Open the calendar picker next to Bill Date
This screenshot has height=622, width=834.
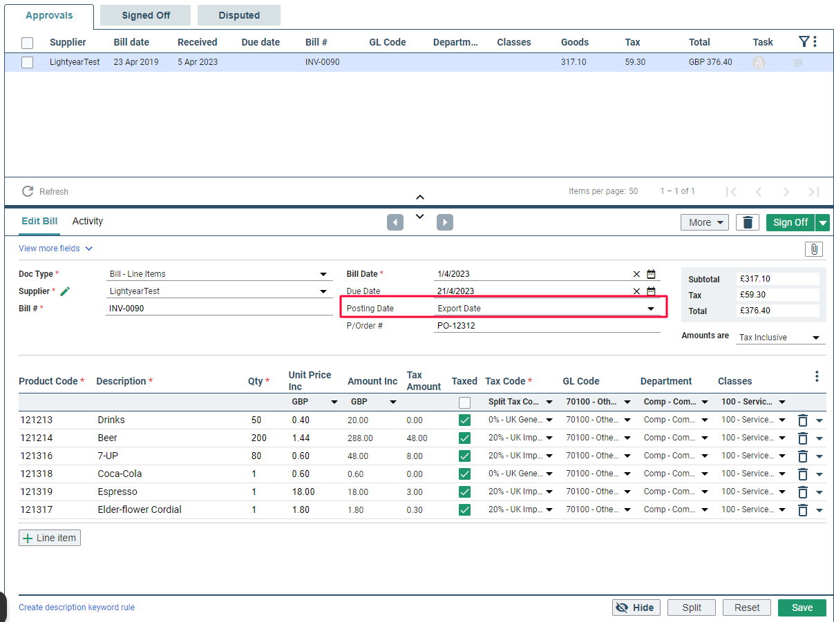(x=650, y=273)
